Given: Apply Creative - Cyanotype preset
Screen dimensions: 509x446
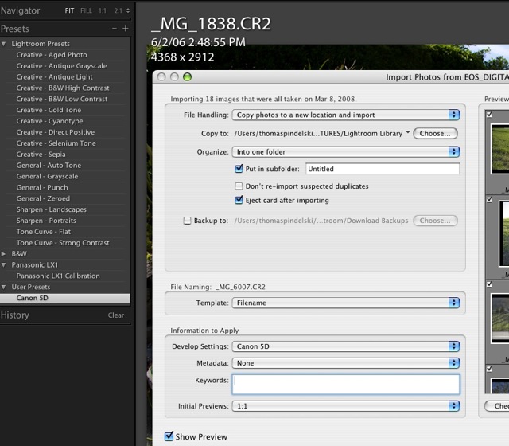Looking at the screenshot, I should [49, 121].
